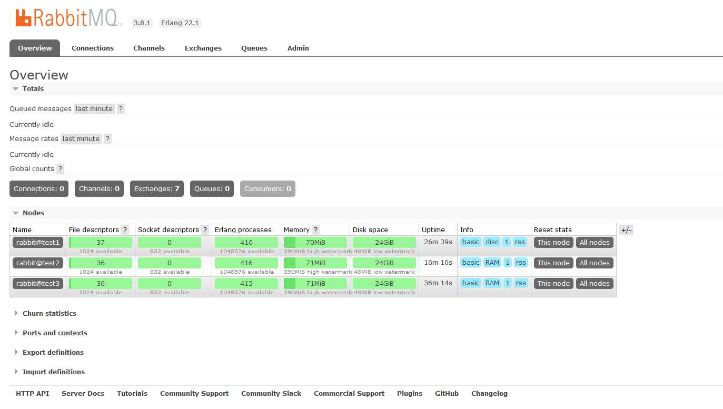
Task: Open the Community Slack link
Action: 271,394
